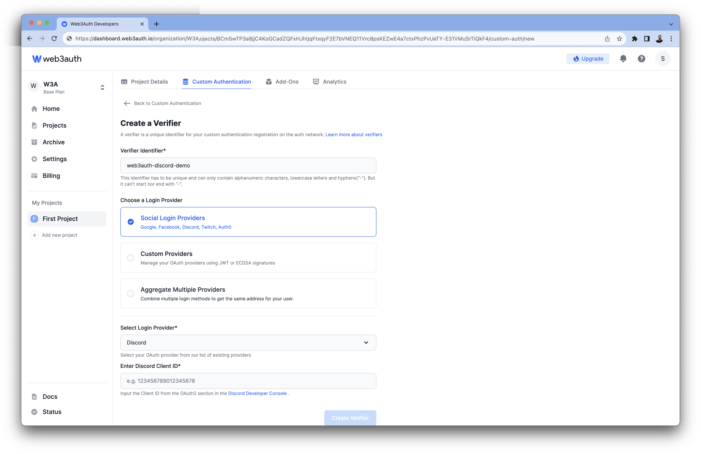Open Docs link in sidebar
Viewport: 701px width, 454px height.
pos(50,396)
